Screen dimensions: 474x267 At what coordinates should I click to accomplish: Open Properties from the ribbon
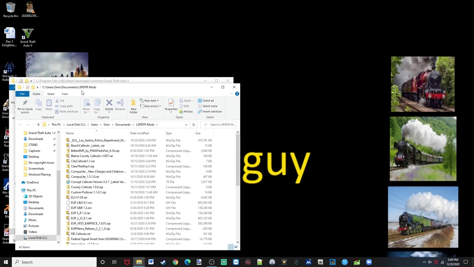click(x=171, y=105)
